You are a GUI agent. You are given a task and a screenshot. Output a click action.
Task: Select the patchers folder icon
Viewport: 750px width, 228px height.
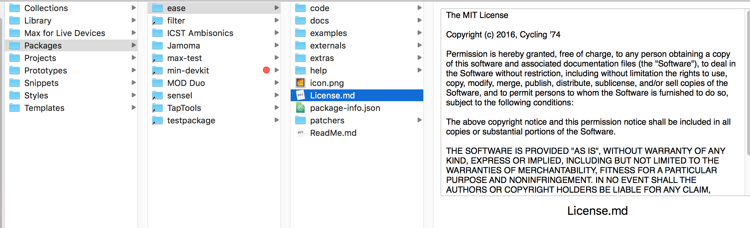tap(300, 120)
